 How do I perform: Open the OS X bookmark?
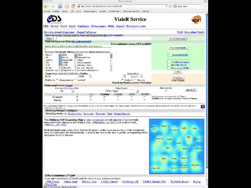coord(78,11)
